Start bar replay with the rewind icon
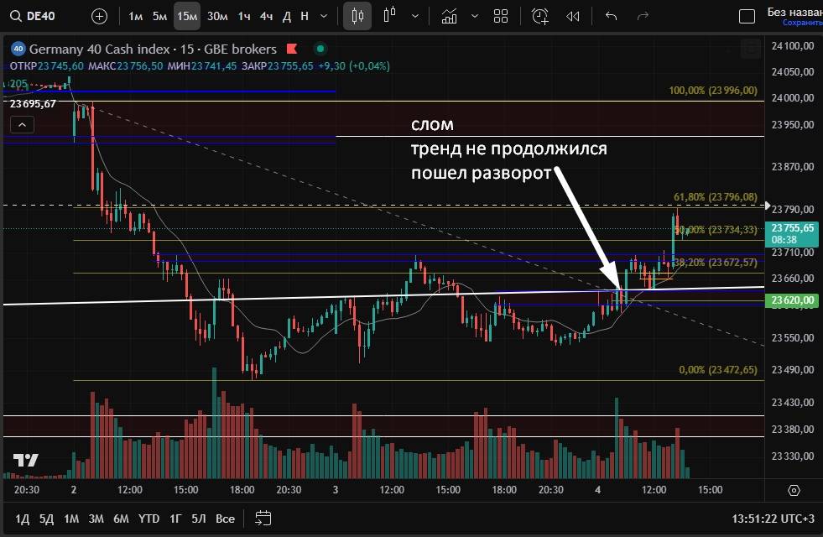The width and height of the screenshot is (823, 537). click(573, 16)
